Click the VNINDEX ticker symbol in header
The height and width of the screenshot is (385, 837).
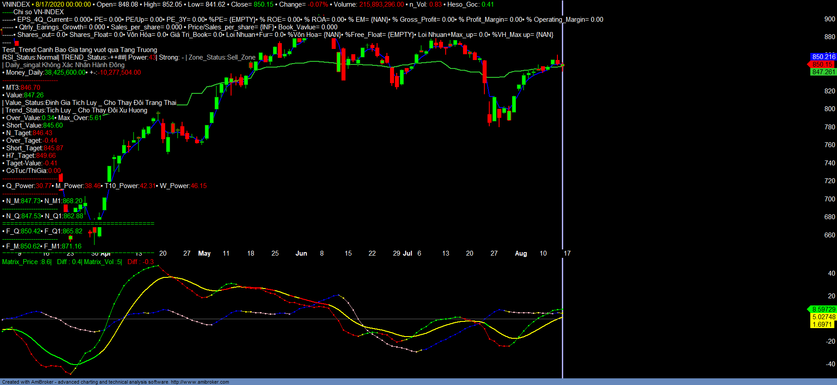(x=16, y=4)
